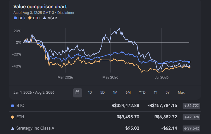Click the MSTR triangle end marker on chart
The height and width of the screenshot is (134, 211).
tap(189, 66)
